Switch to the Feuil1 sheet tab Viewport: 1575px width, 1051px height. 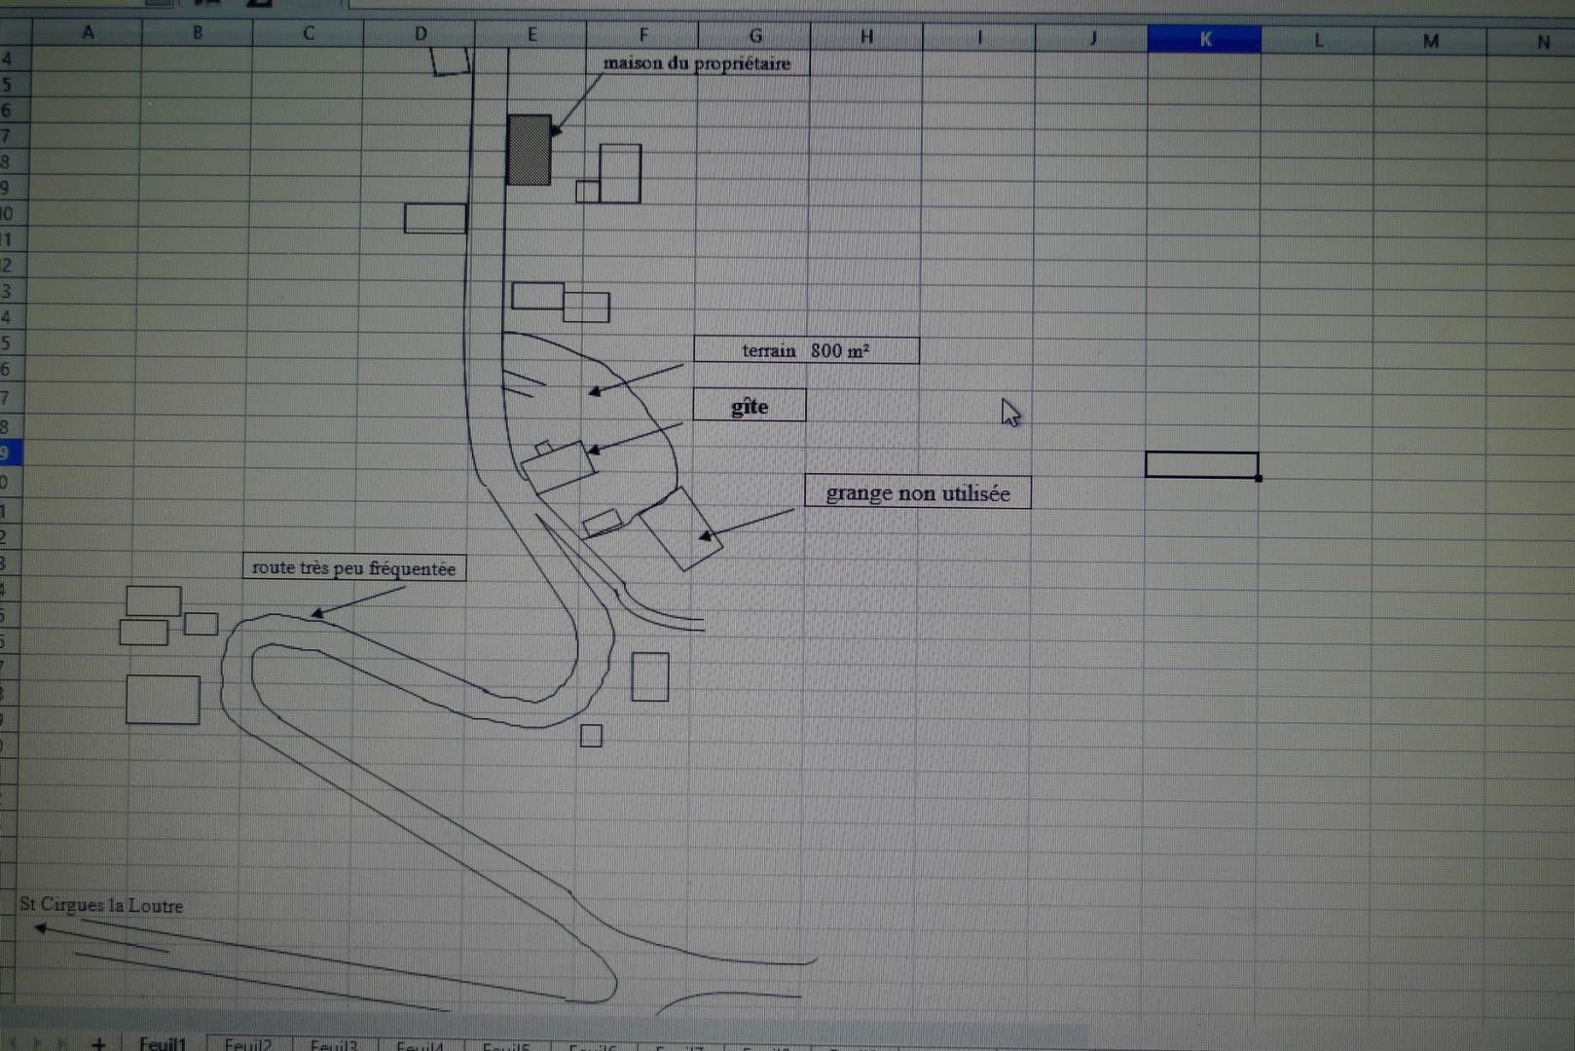163,1043
